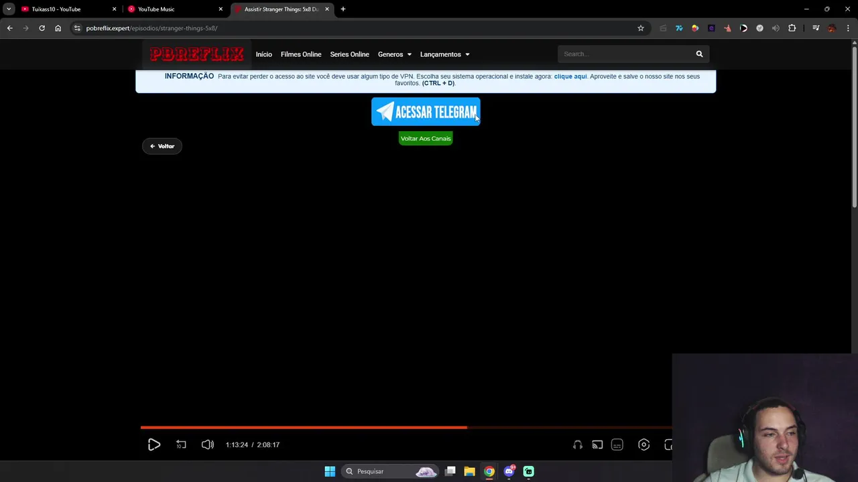Open the blue 7tv extension icon

pos(679,28)
